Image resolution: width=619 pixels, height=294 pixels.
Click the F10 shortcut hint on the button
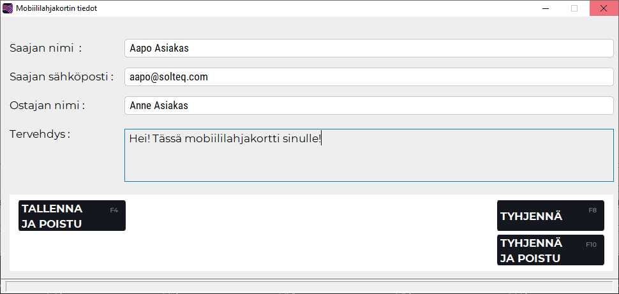tap(591, 244)
